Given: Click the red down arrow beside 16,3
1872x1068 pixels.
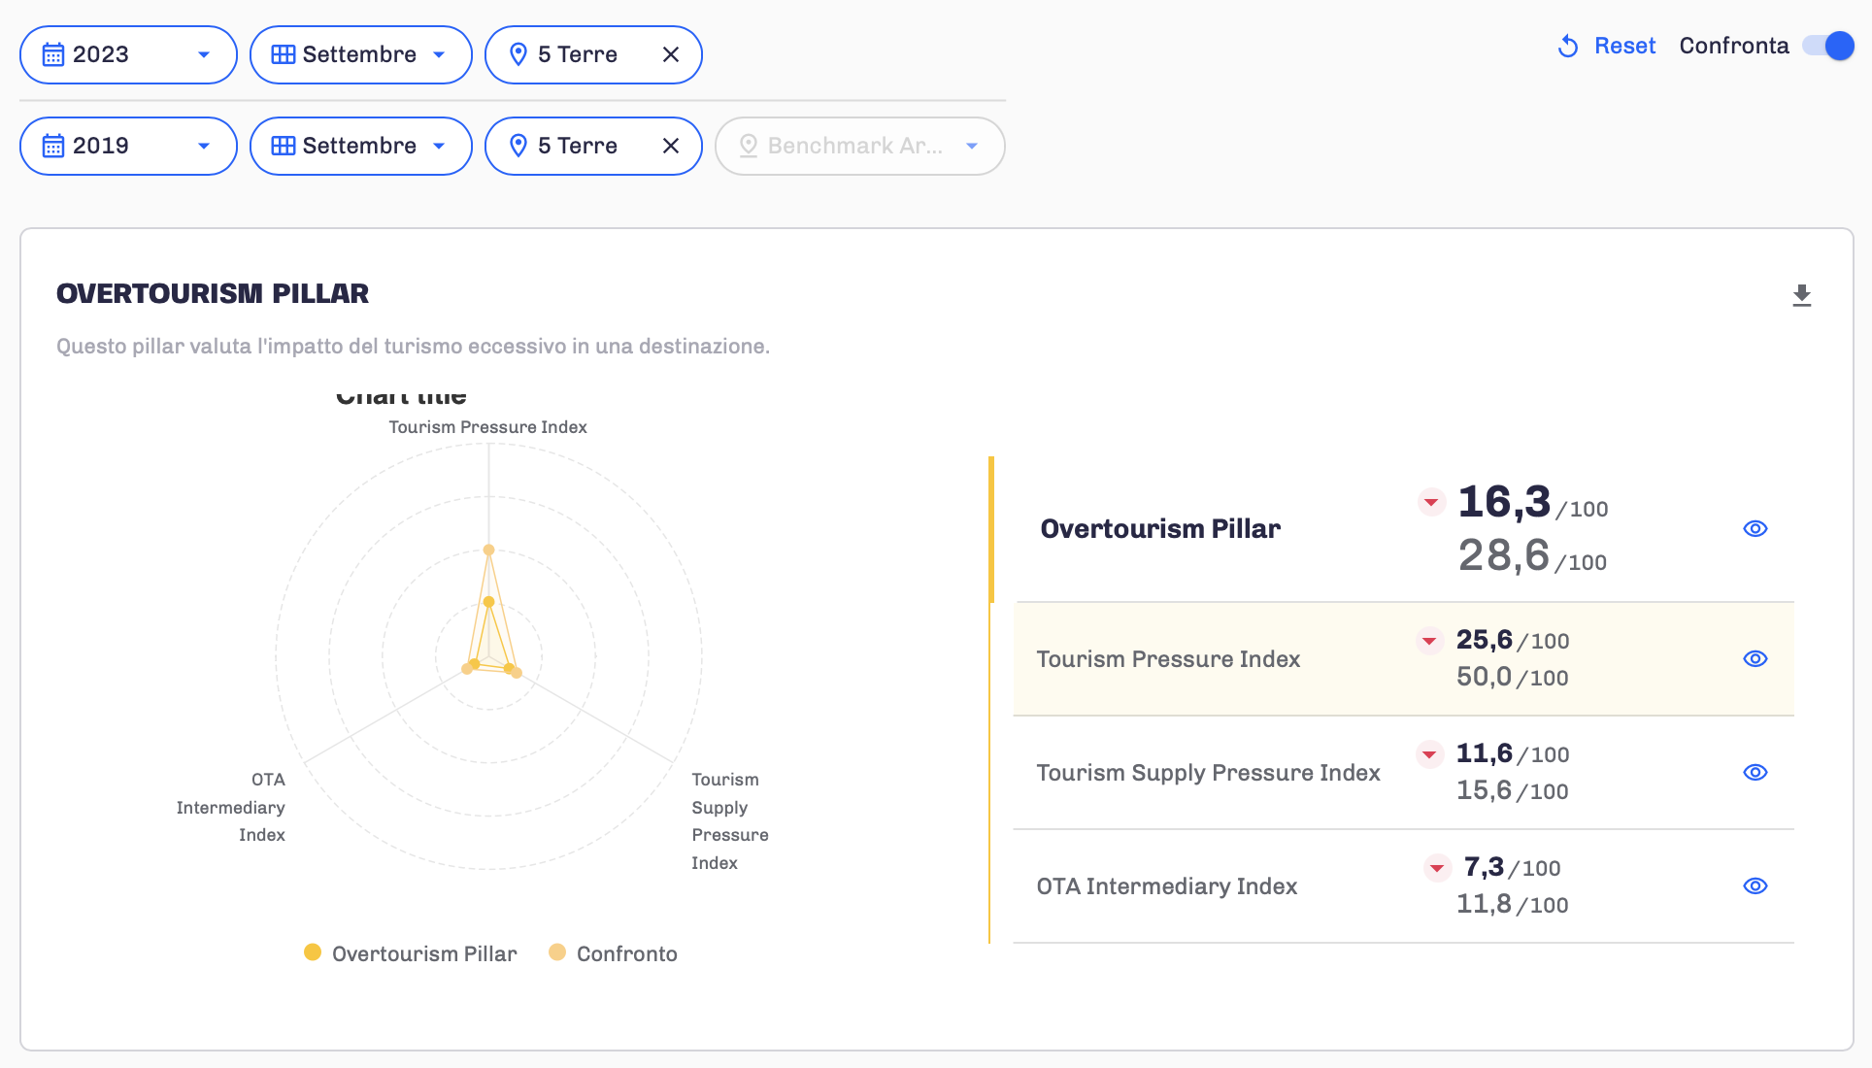Looking at the screenshot, I should 1430,502.
